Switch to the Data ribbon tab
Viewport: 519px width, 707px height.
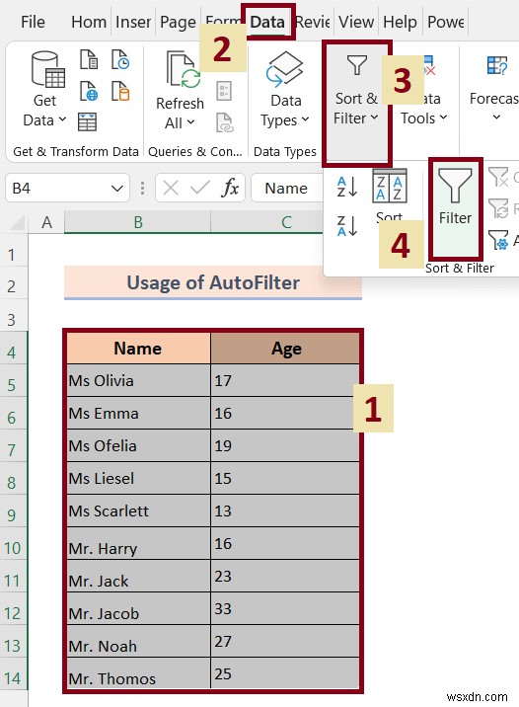pyautogui.click(x=267, y=22)
